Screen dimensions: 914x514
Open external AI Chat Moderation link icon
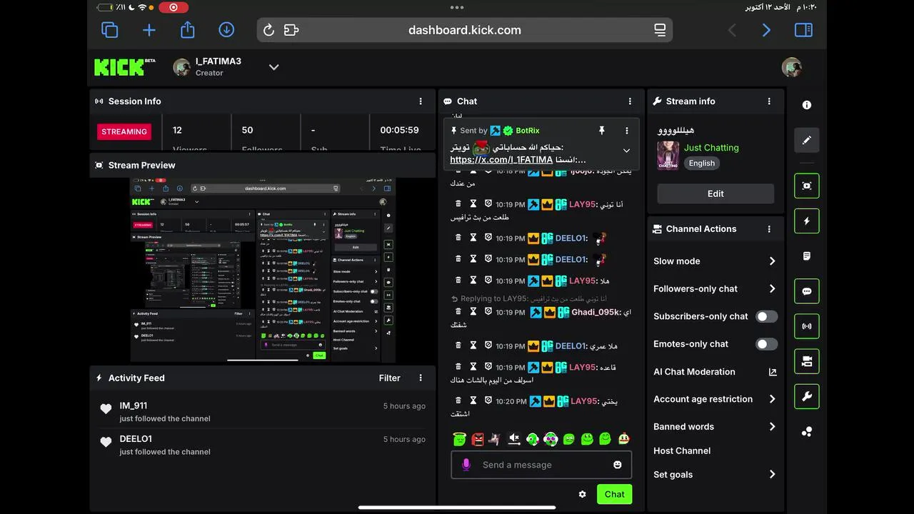772,372
